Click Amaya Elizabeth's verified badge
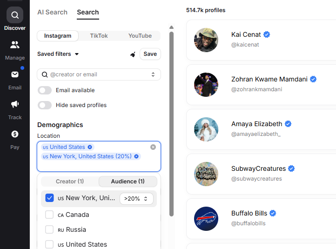The image size is (336, 249). coord(288,124)
